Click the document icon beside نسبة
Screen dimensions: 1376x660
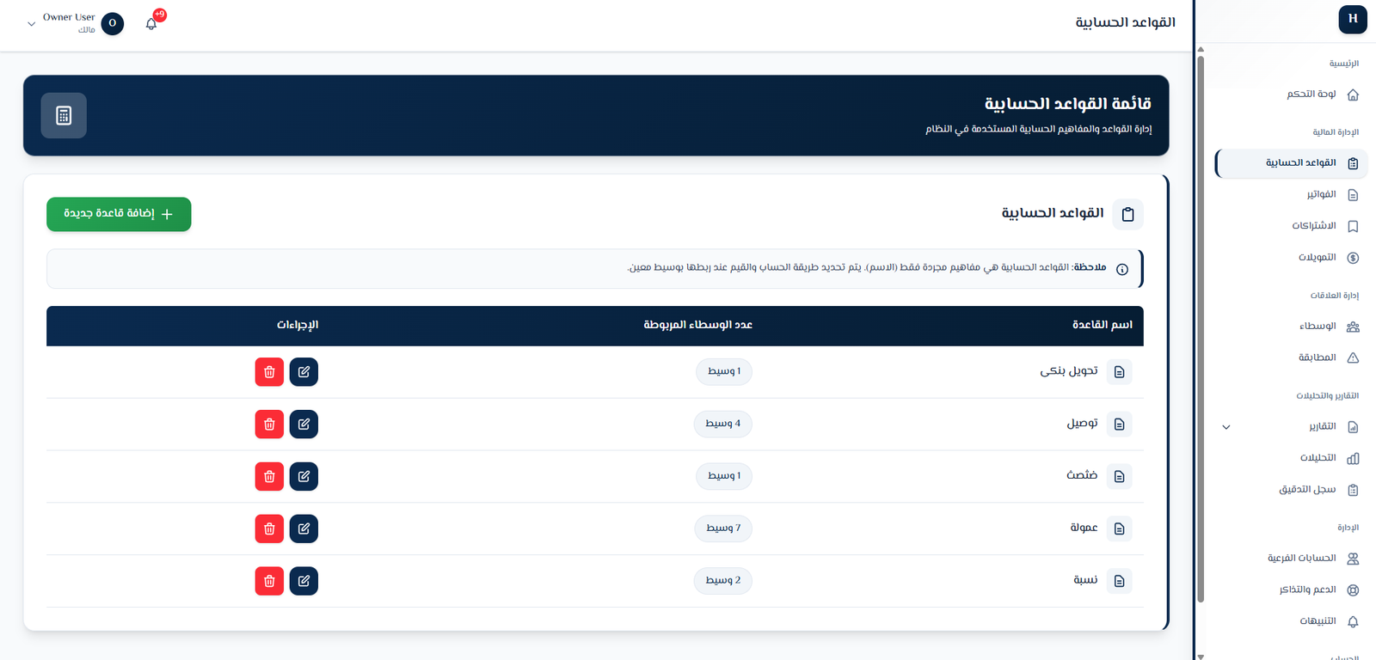[1119, 581]
